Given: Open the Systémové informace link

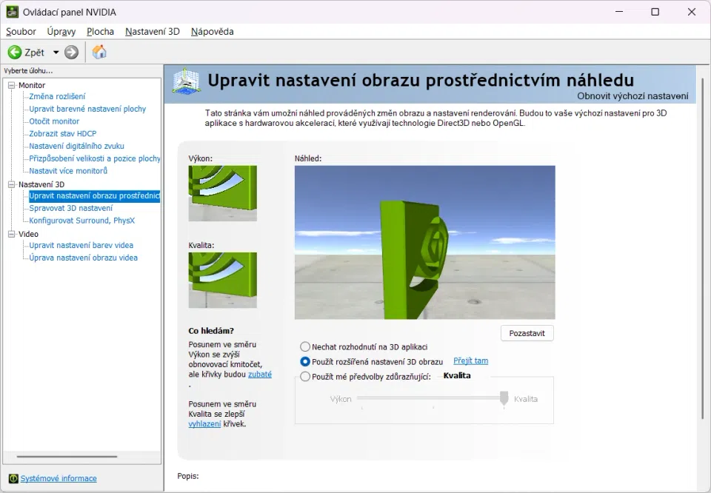Looking at the screenshot, I should coord(59,478).
